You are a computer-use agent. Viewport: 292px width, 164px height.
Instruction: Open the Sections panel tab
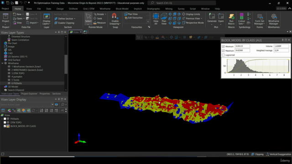pos(57,94)
